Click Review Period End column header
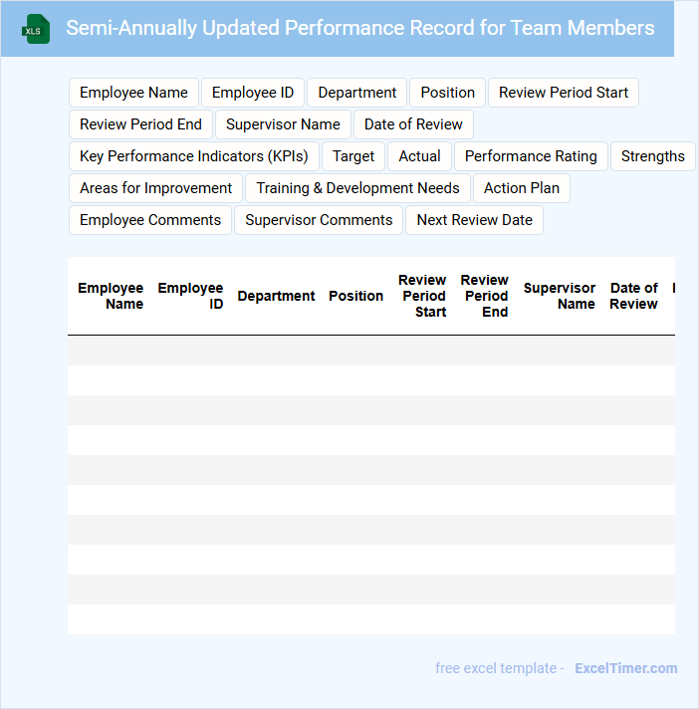 click(x=484, y=296)
